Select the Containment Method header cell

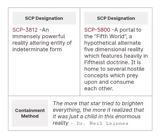30,113
